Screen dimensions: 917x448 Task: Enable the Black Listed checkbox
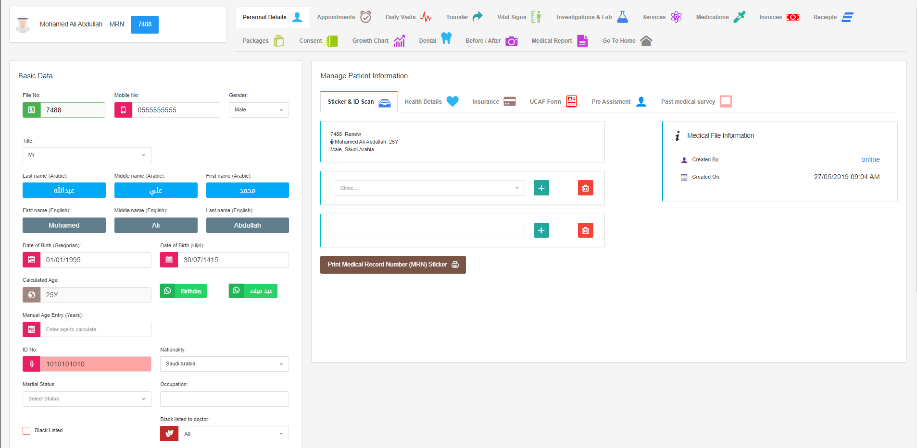point(26,431)
